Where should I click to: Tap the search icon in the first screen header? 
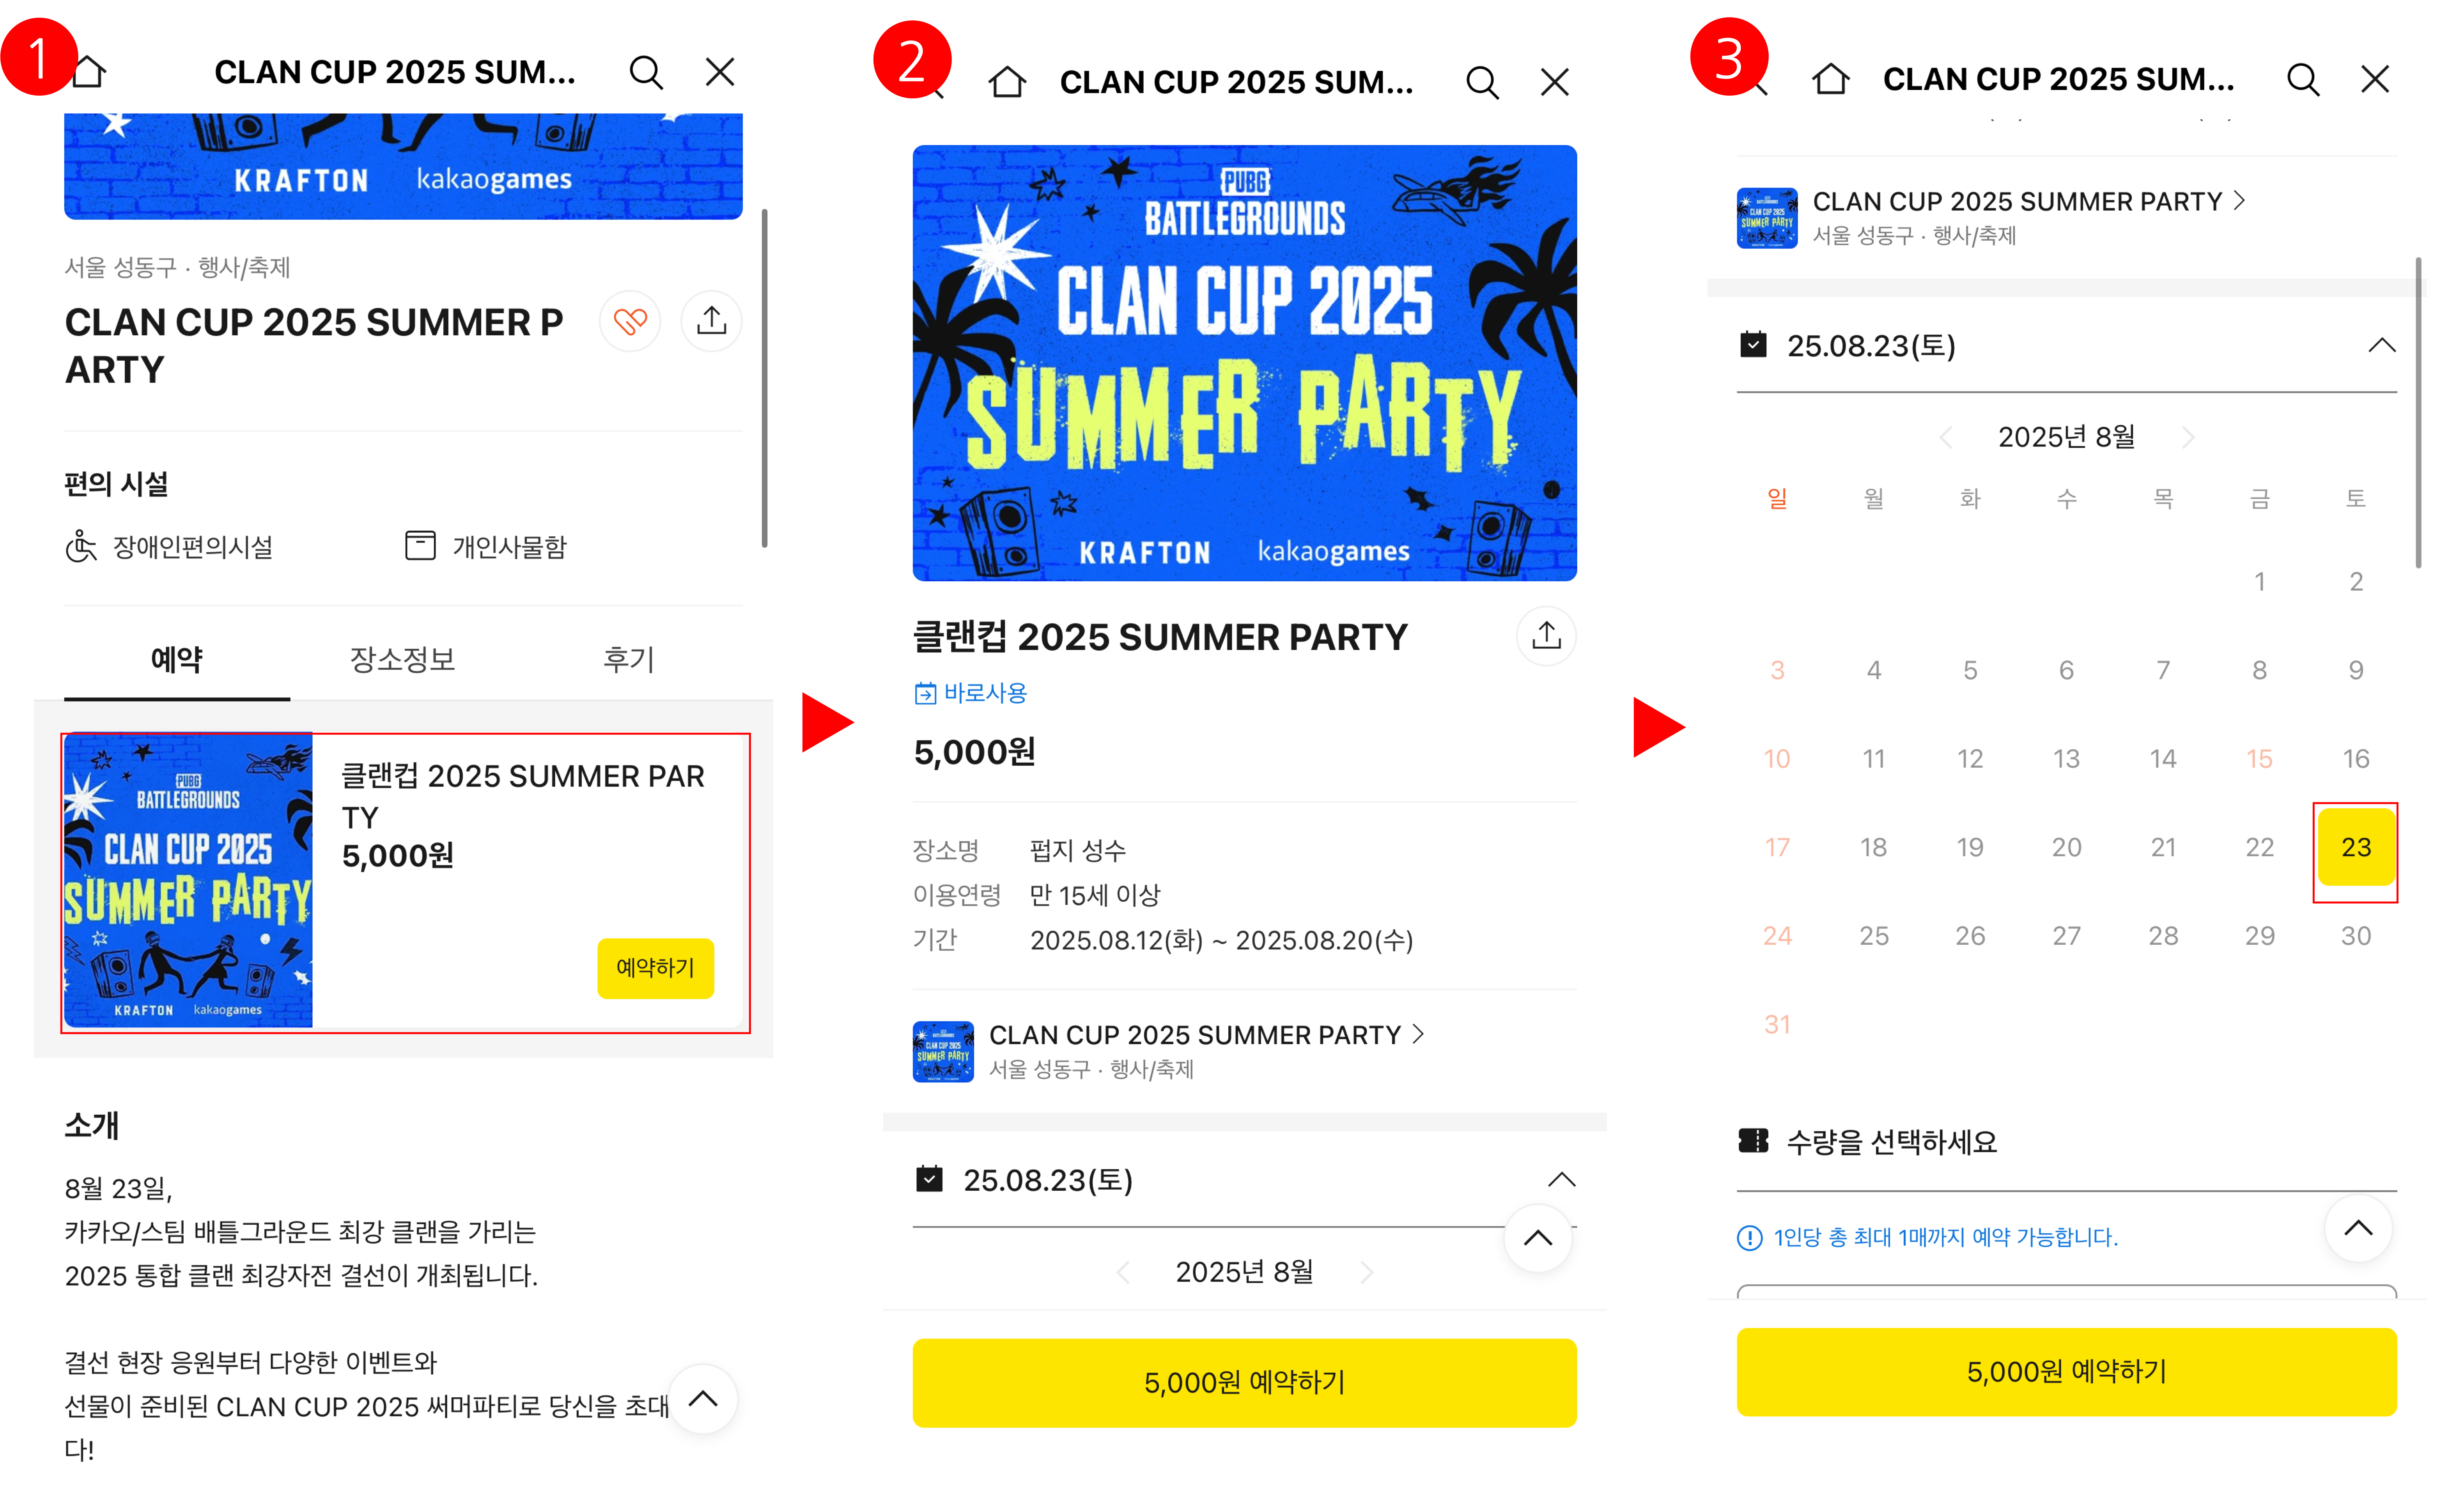pyautogui.click(x=646, y=72)
